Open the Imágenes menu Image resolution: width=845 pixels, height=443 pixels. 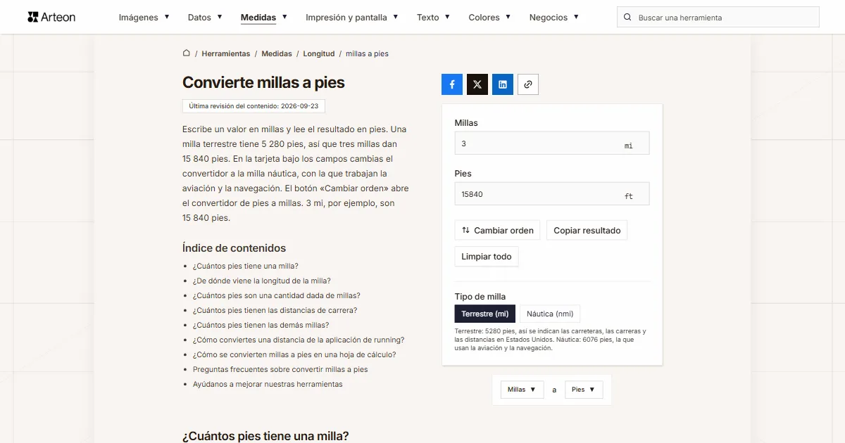coord(144,17)
